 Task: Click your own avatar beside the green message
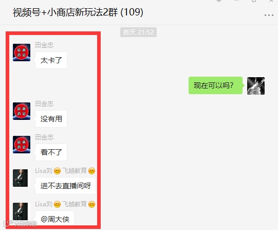256,86
